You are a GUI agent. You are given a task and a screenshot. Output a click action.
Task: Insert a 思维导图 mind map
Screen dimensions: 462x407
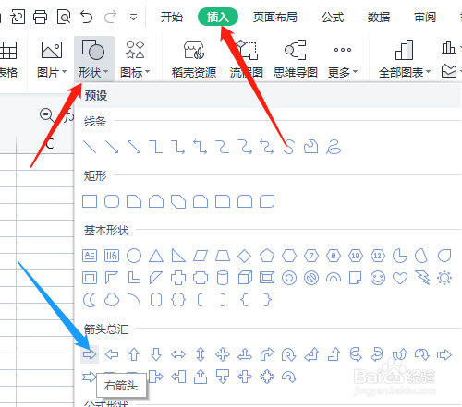[296, 59]
